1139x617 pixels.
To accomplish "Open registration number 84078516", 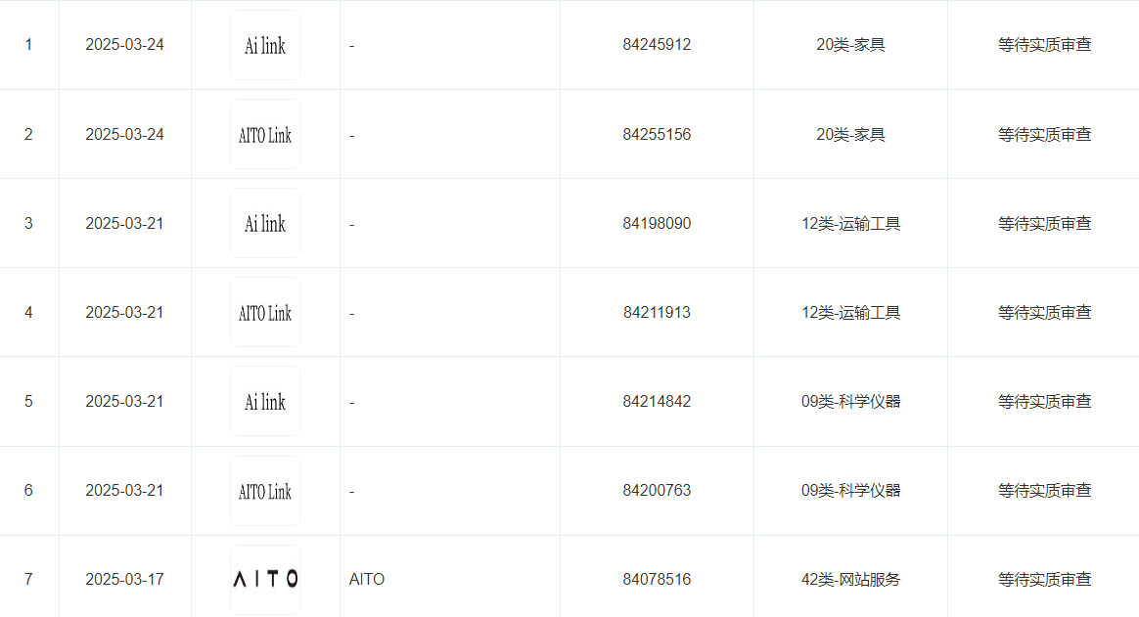I will pos(657,579).
